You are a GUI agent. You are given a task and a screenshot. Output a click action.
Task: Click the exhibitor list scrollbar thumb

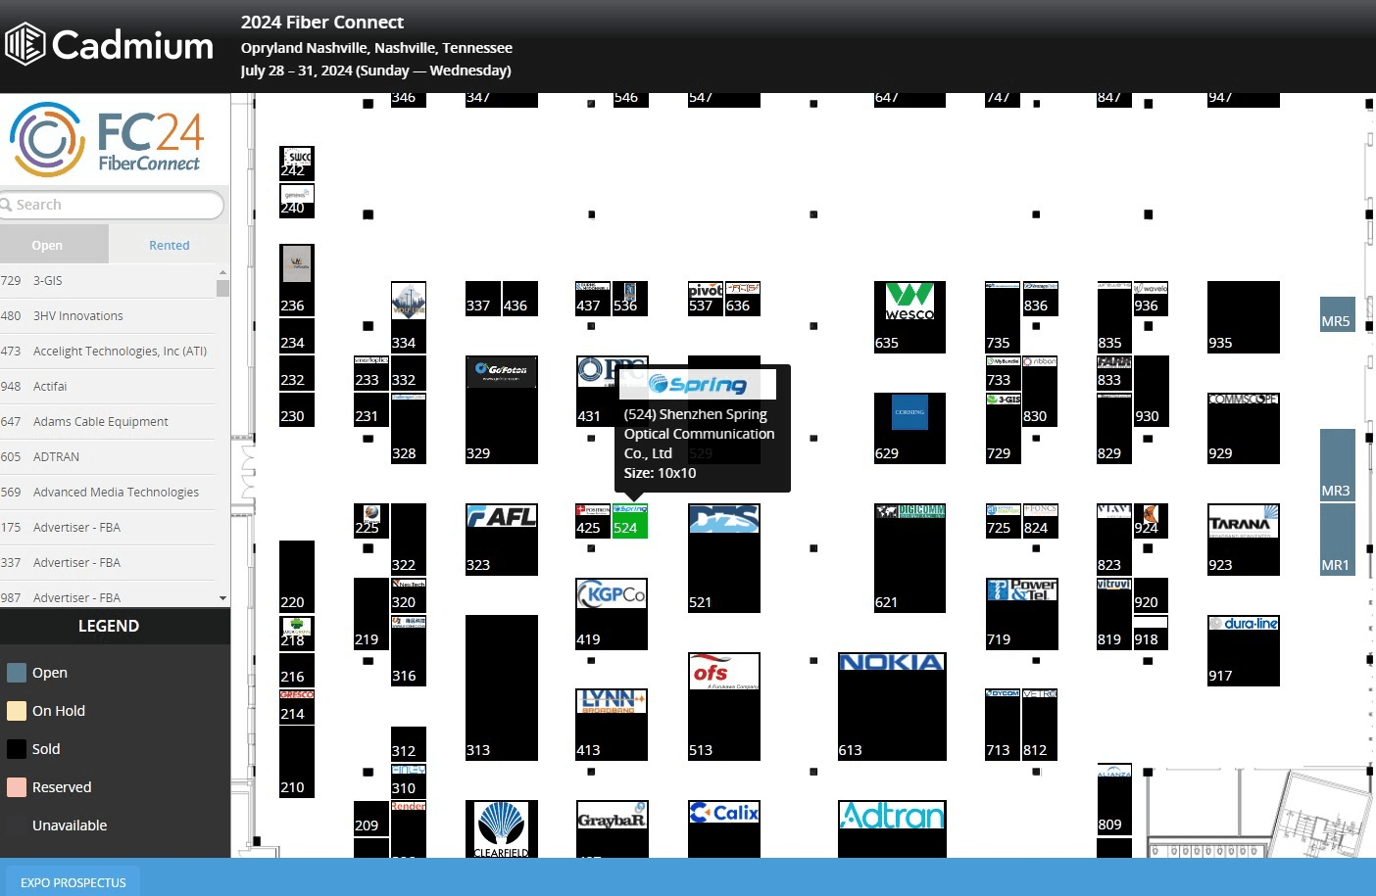coord(222,288)
